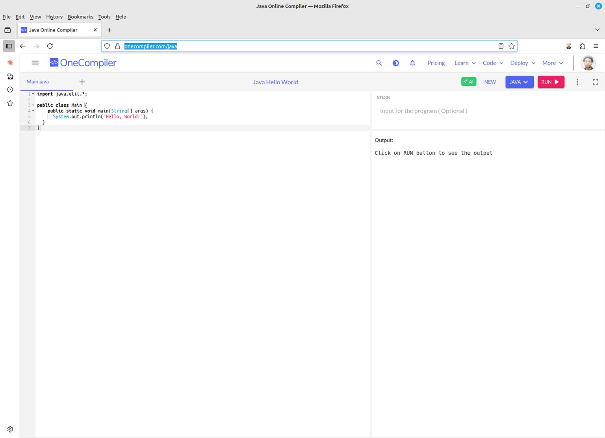Toggle the Firefox sidebar button
The height and width of the screenshot is (438, 605).
click(9, 46)
